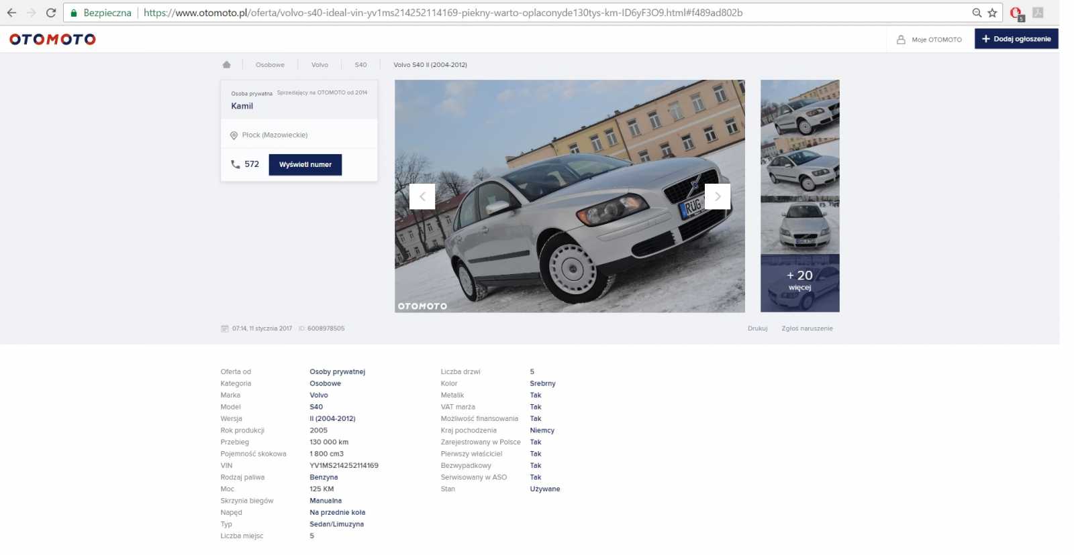Open the S40 breadcrumb link
The image size is (1074, 555).
(360, 65)
